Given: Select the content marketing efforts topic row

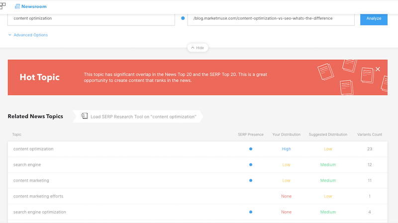Looking at the screenshot, I should coord(38,196).
